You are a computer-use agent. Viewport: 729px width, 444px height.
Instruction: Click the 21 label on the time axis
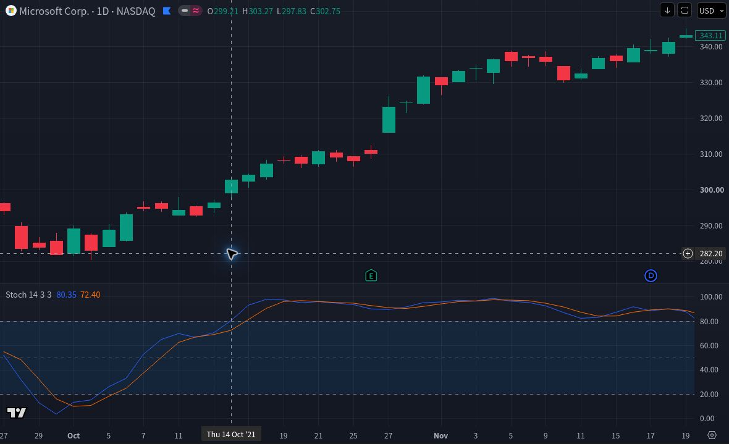click(x=318, y=435)
